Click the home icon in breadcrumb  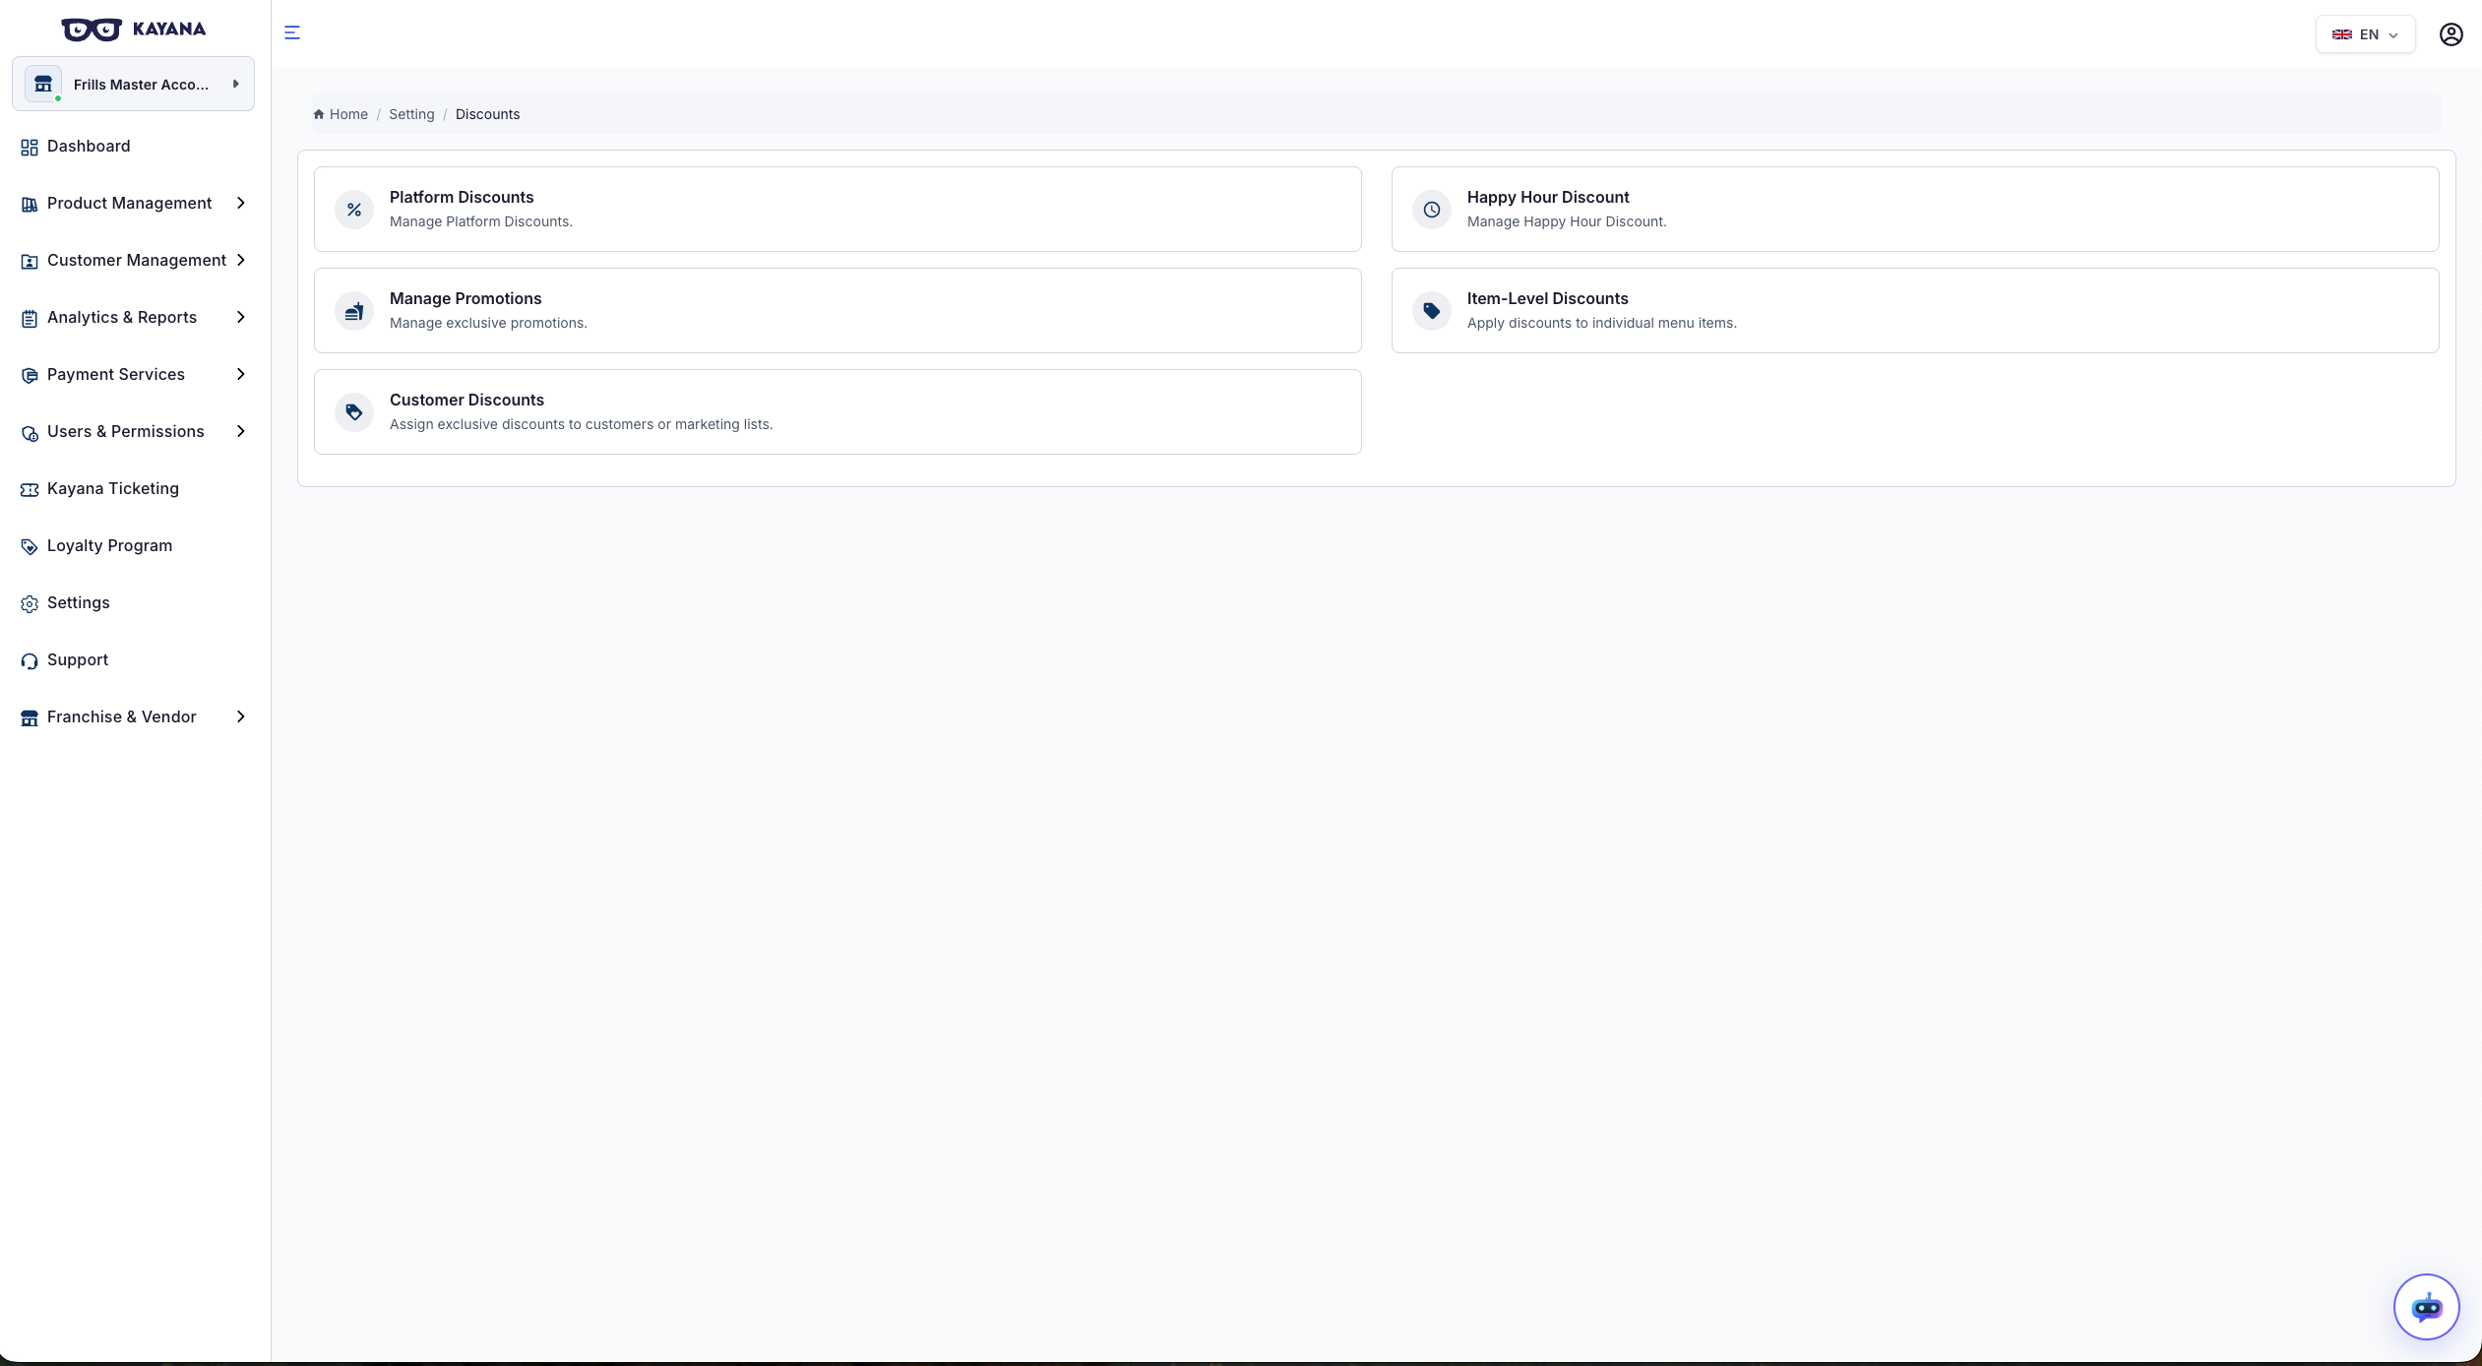(x=319, y=114)
